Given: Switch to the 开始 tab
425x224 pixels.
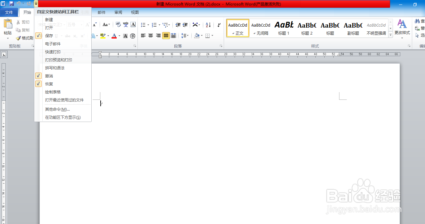Looking at the screenshot, I should 27,13.
